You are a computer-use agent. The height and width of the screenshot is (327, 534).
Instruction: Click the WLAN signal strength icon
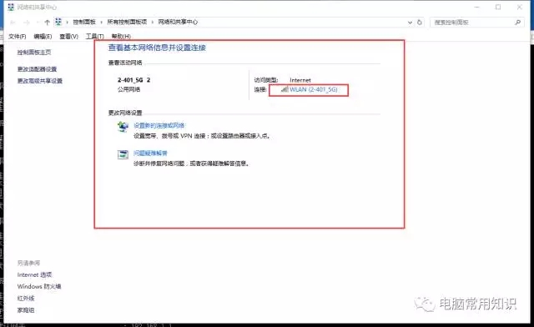285,89
